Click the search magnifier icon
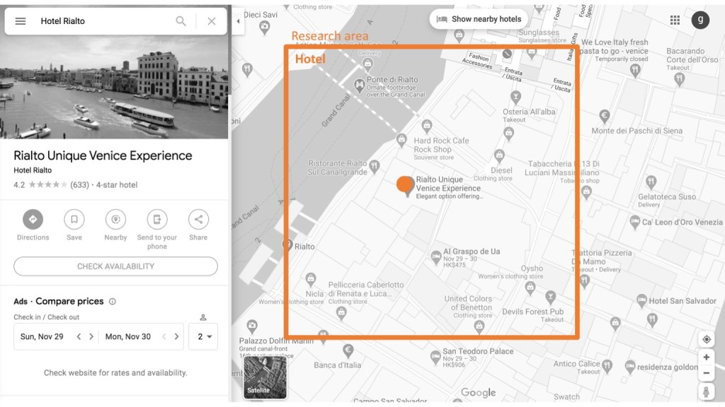This screenshot has width=725, height=407. (x=181, y=21)
